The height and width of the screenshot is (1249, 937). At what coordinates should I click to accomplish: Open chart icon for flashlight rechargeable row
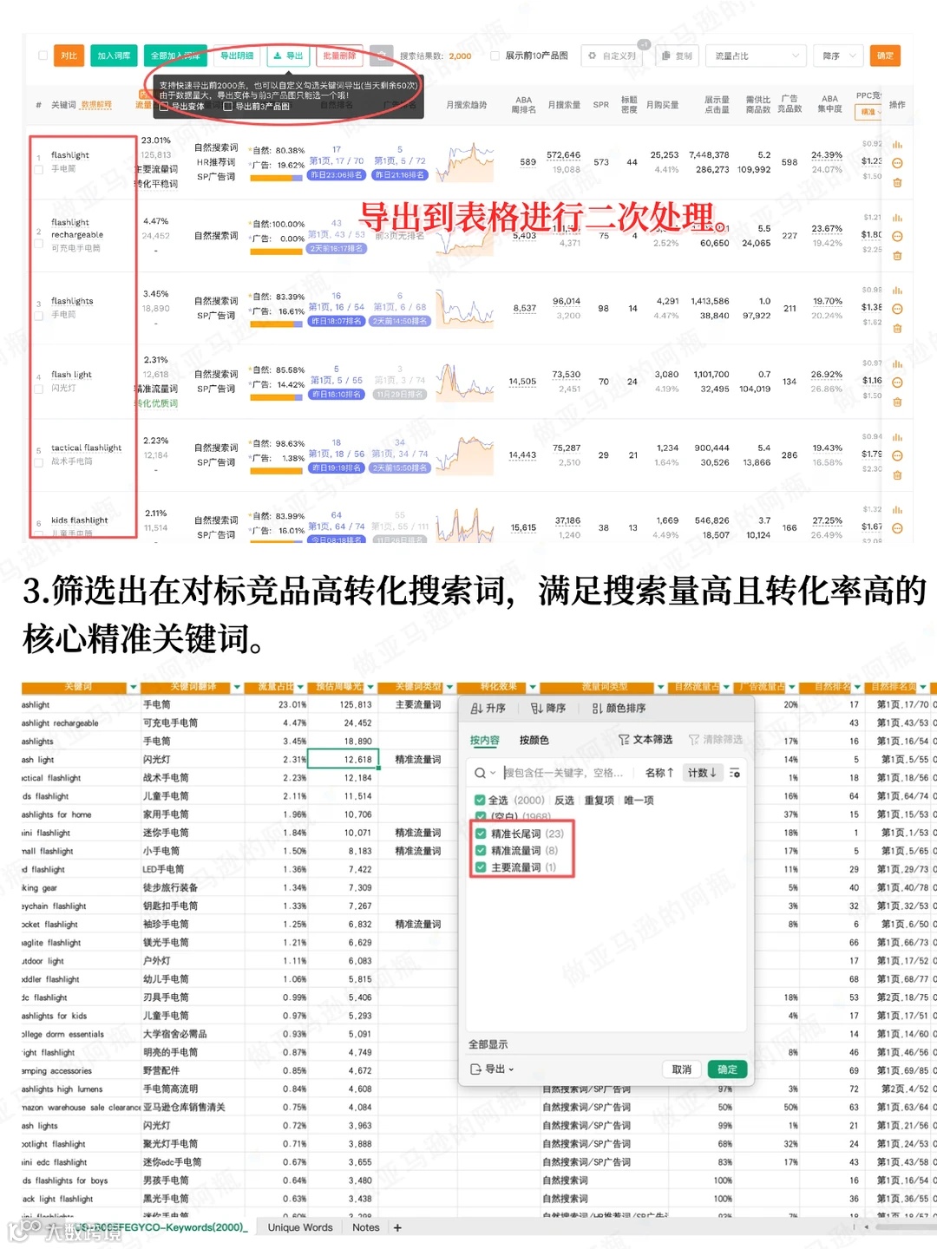897,218
